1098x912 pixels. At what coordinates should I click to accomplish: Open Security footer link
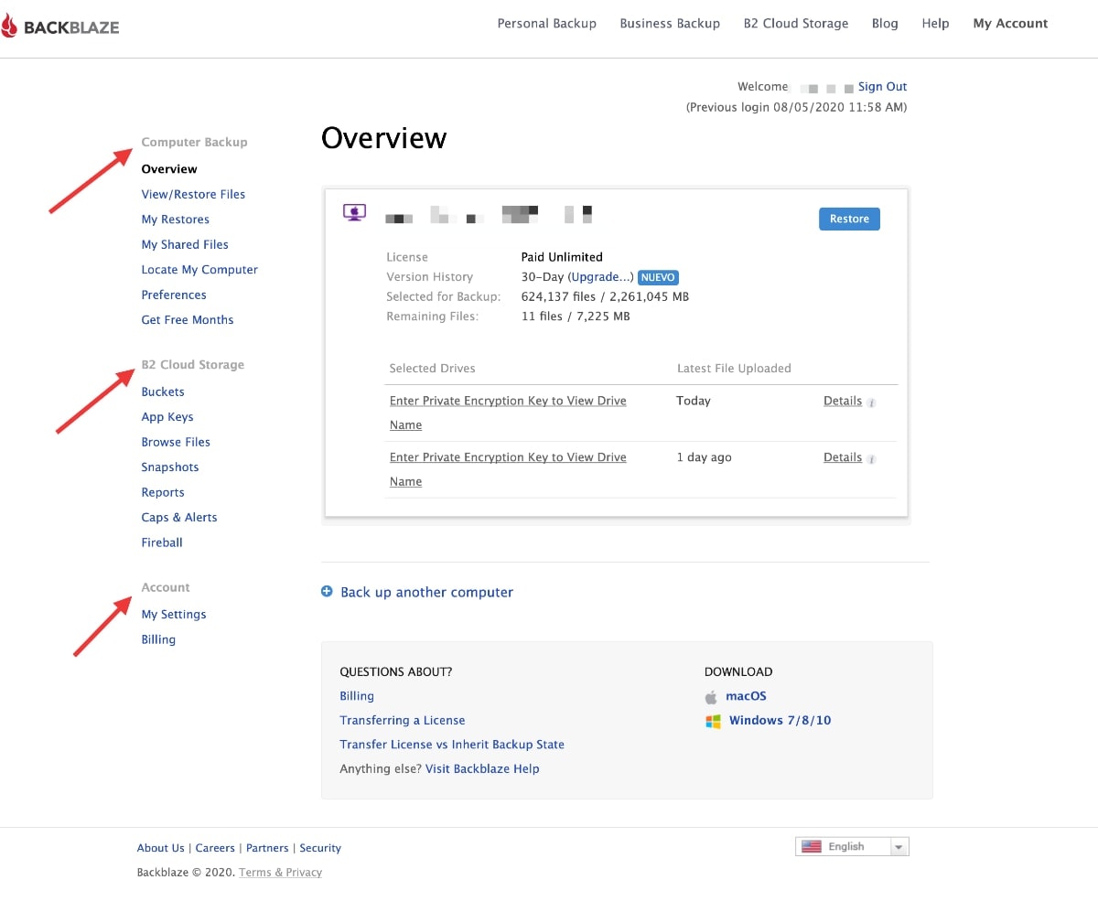[320, 848]
